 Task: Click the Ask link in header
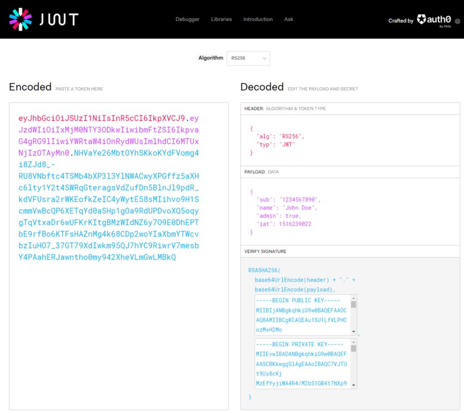click(289, 19)
